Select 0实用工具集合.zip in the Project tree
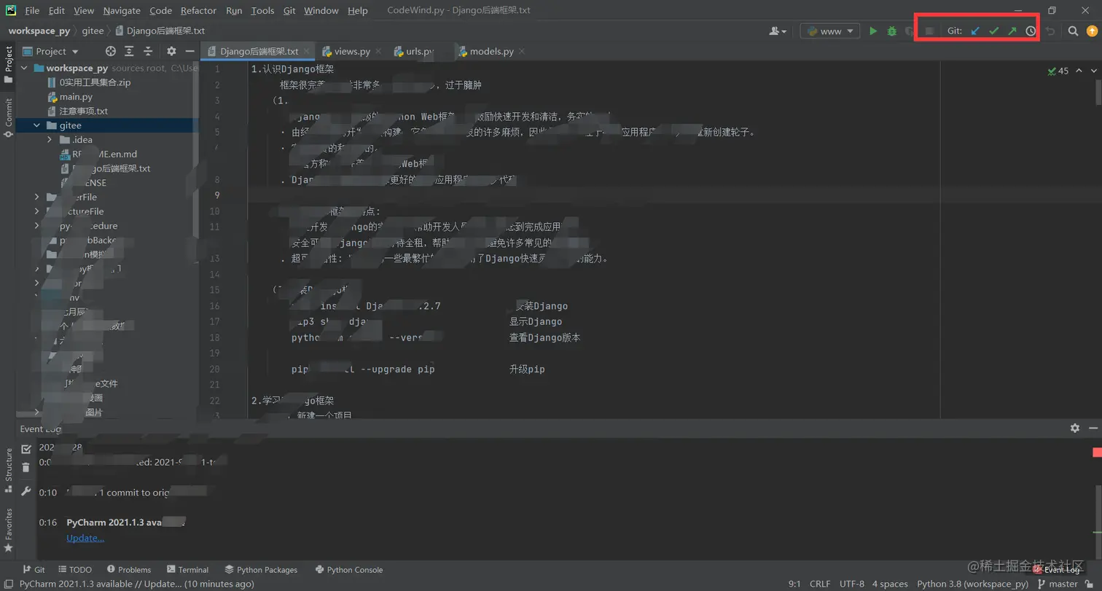1102x591 pixels. click(x=95, y=82)
